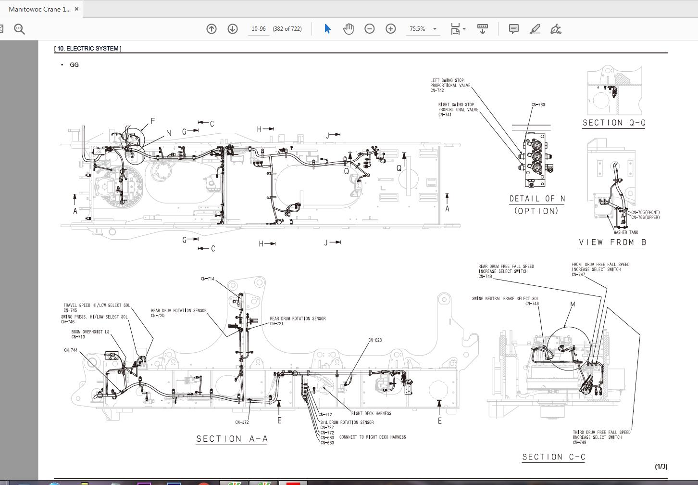The image size is (698, 485).
Task: Activate the Selection arrow tool
Action: [x=327, y=29]
